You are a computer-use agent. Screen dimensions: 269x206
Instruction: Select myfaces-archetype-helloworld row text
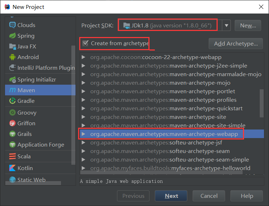pos(170,168)
